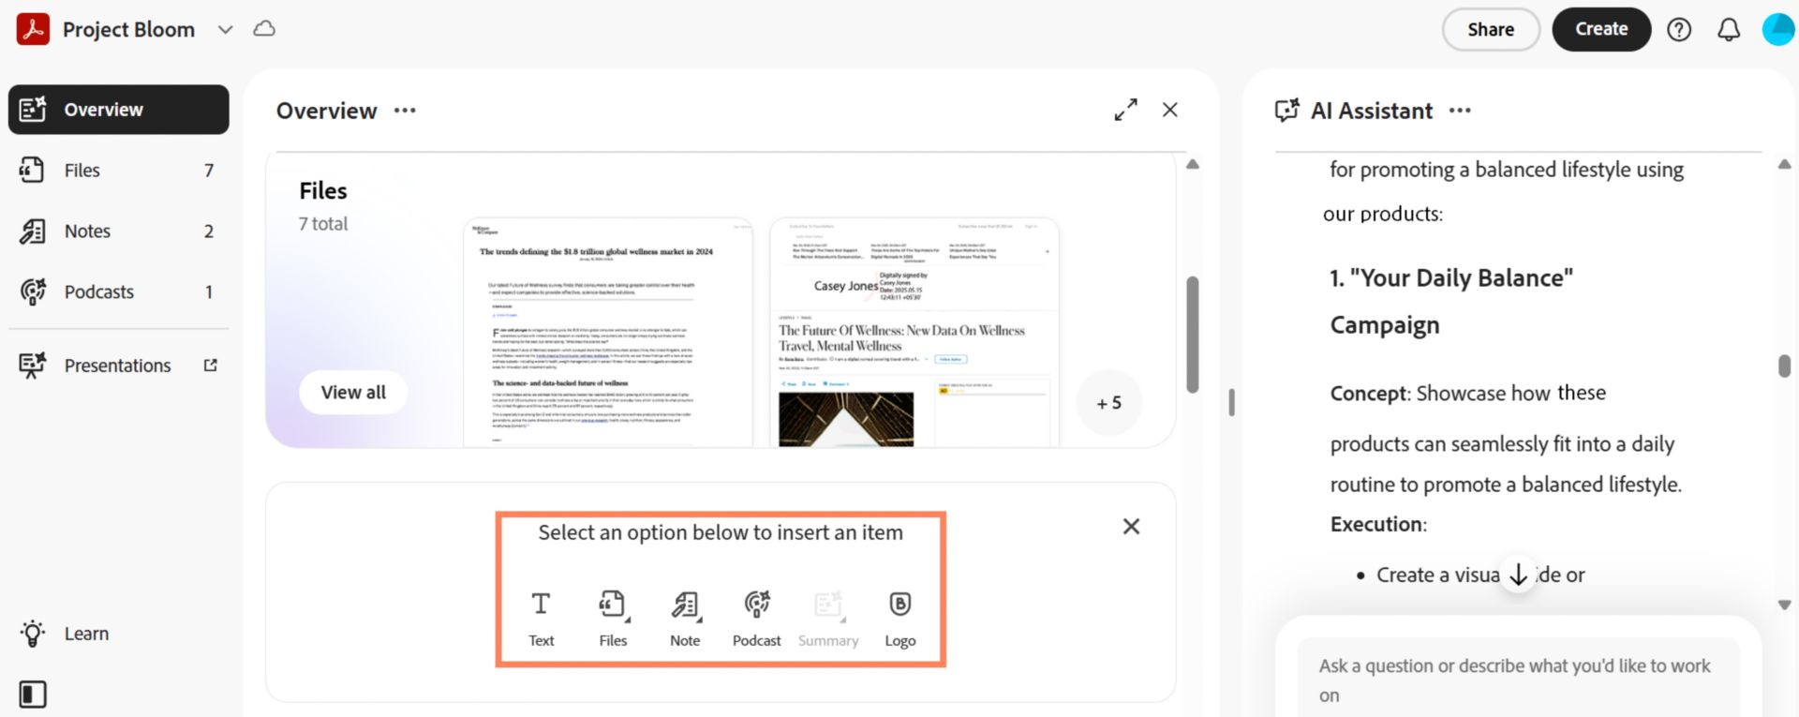This screenshot has height=717, width=1799.
Task: Click the Presentations external link icon
Action: (x=210, y=366)
